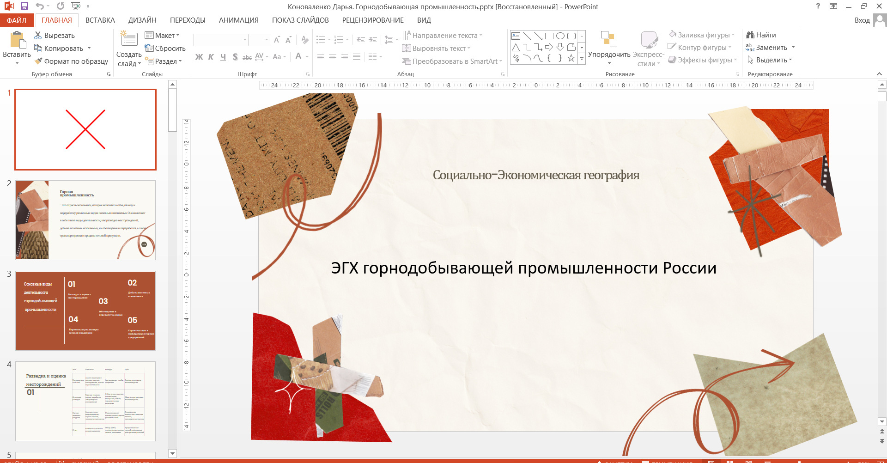Toggle underline formatting
This screenshot has width=887, height=463.
223,56
